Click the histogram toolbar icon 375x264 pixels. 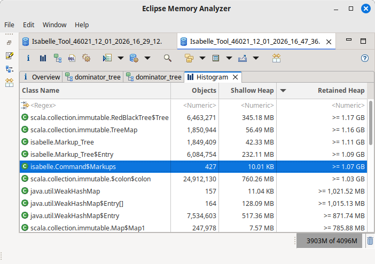pyautogui.click(x=43, y=58)
